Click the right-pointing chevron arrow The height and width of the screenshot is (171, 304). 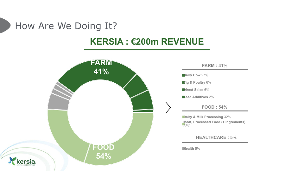click(168, 108)
